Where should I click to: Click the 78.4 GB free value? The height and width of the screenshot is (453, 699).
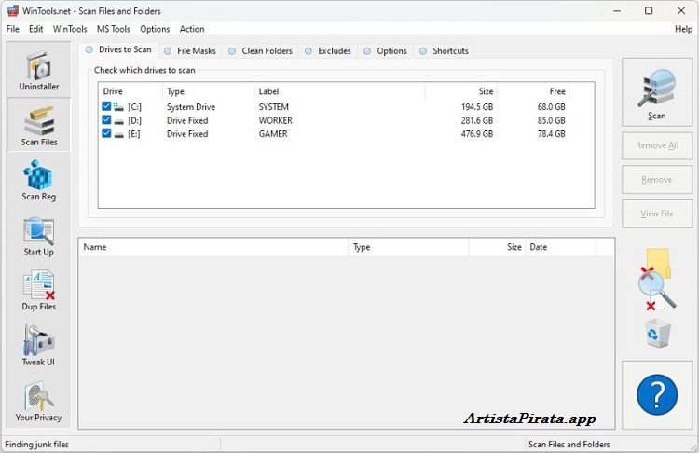tap(552, 134)
